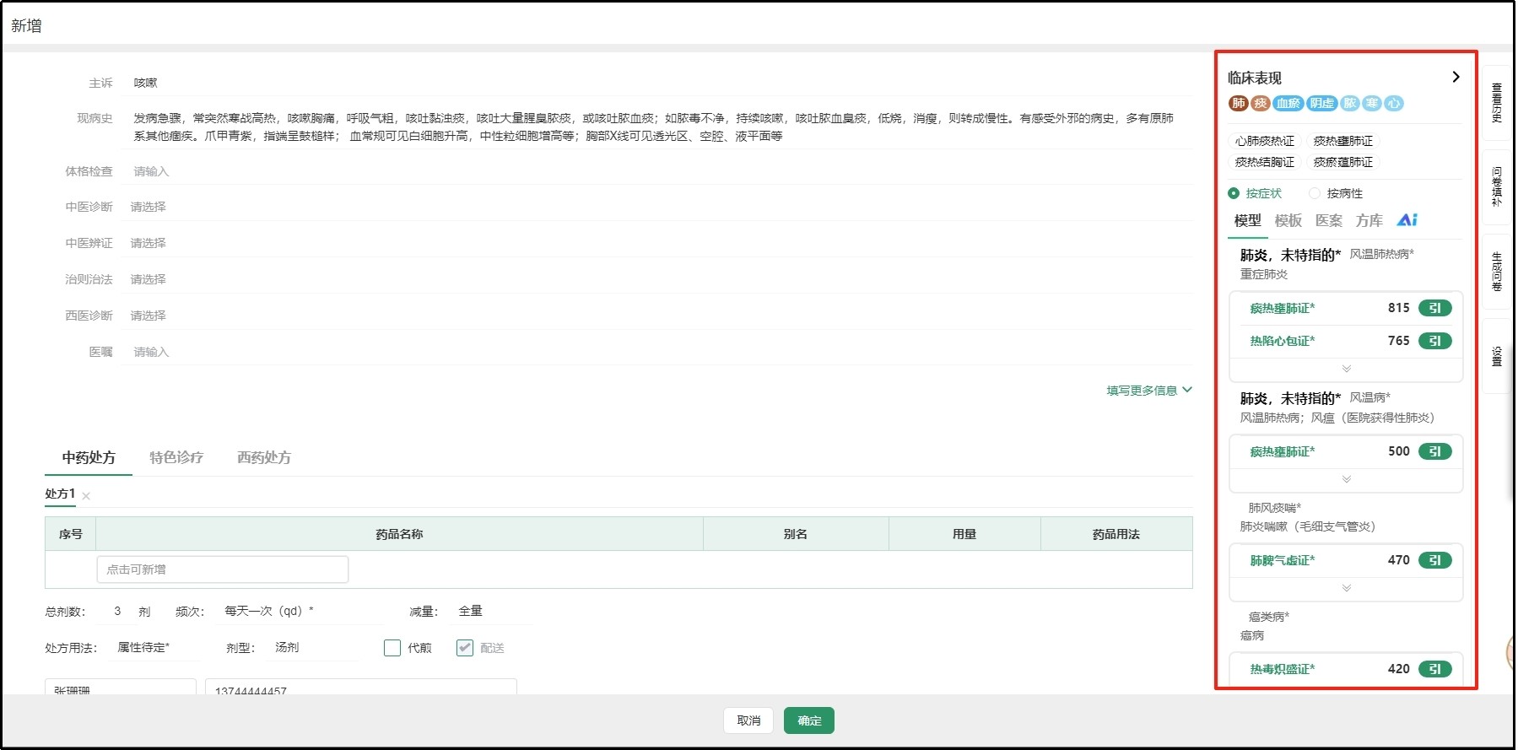The image size is (1518, 750).
Task: Switch to the 西药处方 tab
Action: 263,457
